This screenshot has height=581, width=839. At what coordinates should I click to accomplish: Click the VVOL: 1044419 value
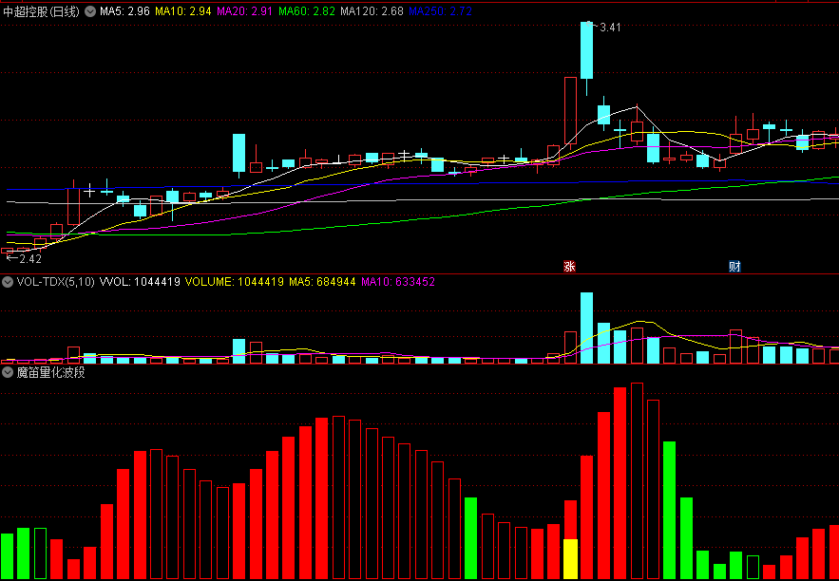pos(140,282)
